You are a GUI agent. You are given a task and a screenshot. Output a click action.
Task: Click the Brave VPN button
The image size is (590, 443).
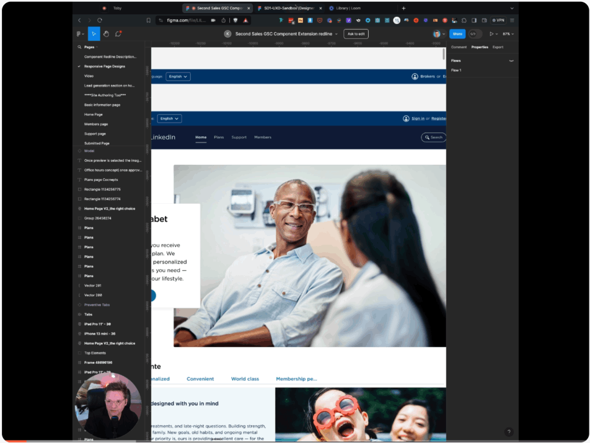click(498, 20)
